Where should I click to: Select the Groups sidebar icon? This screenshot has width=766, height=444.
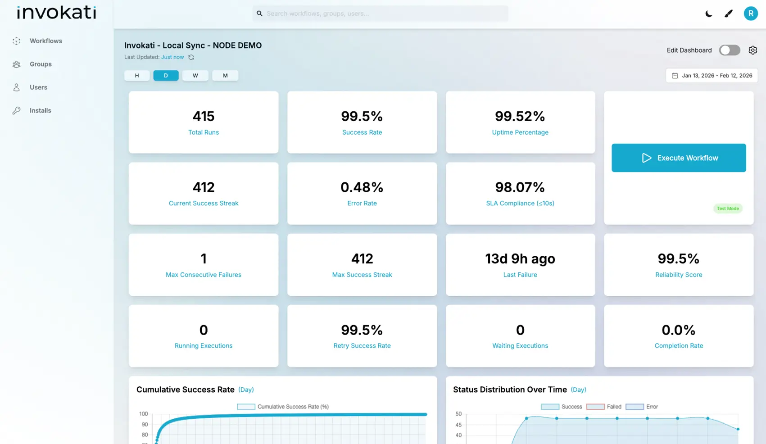[x=16, y=64]
